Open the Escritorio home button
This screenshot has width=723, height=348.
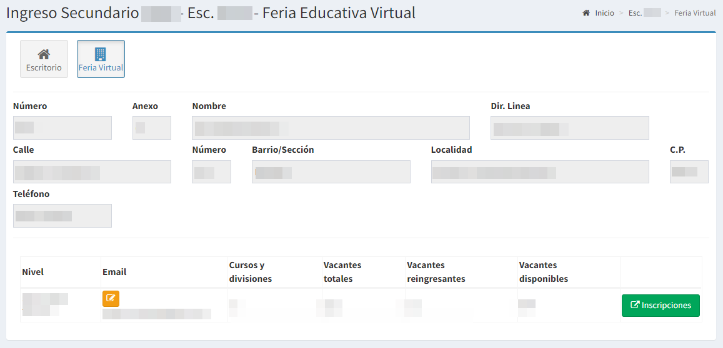pyautogui.click(x=44, y=59)
